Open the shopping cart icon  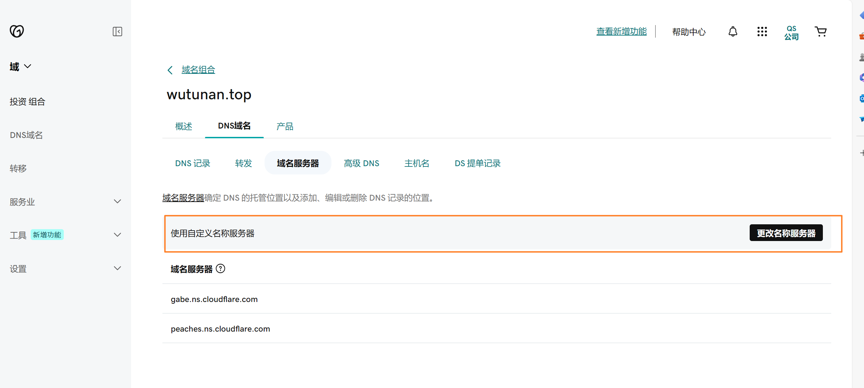(820, 32)
